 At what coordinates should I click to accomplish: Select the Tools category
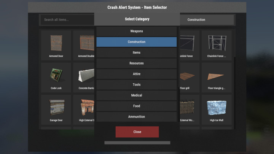[137, 85]
